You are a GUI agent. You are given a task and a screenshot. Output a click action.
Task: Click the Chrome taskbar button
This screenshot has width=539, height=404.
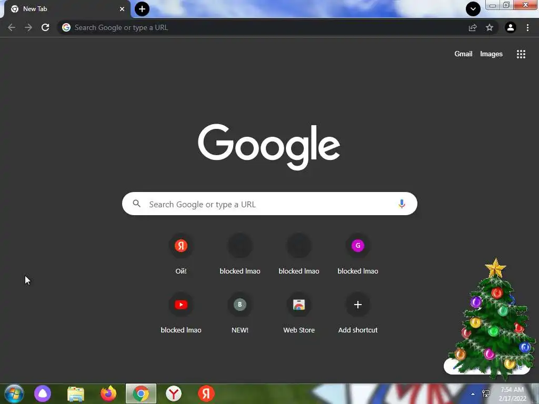141,393
